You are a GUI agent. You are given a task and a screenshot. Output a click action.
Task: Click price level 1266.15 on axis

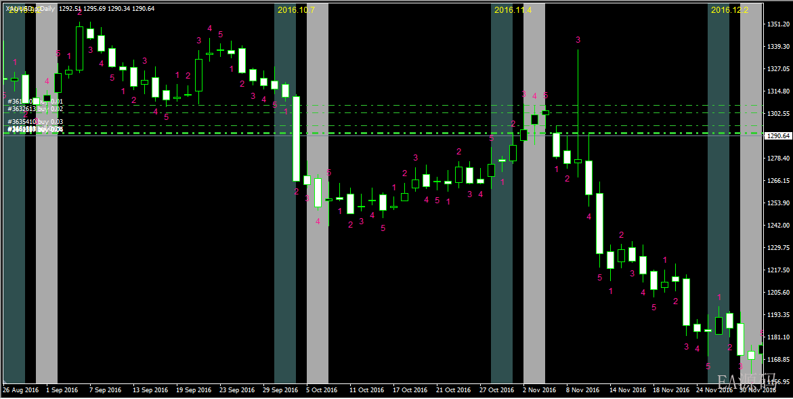point(779,181)
